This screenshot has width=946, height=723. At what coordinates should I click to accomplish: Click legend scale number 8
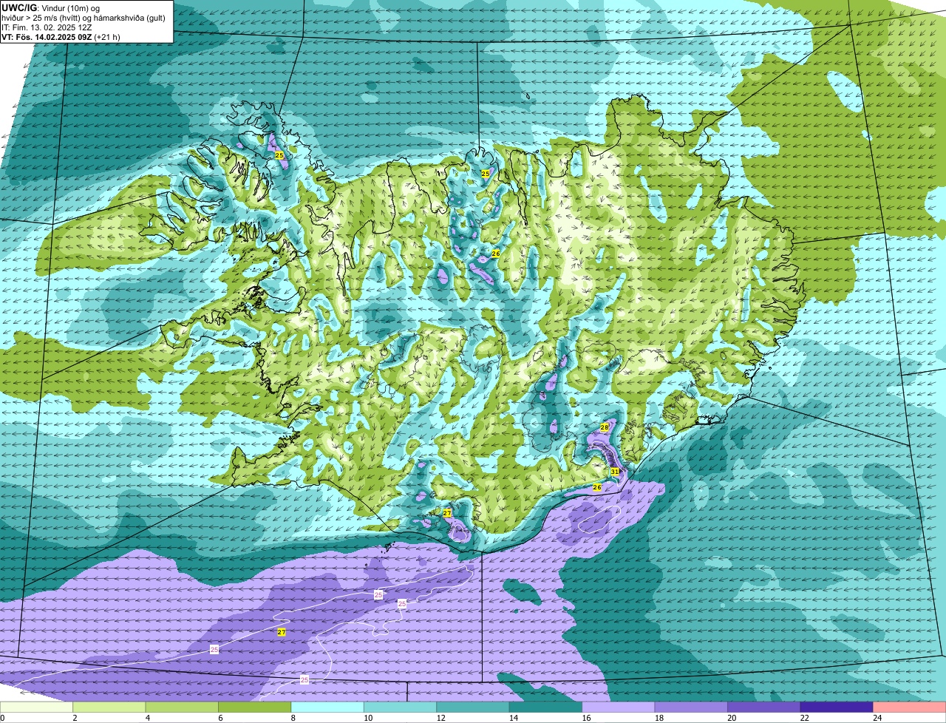[292, 718]
